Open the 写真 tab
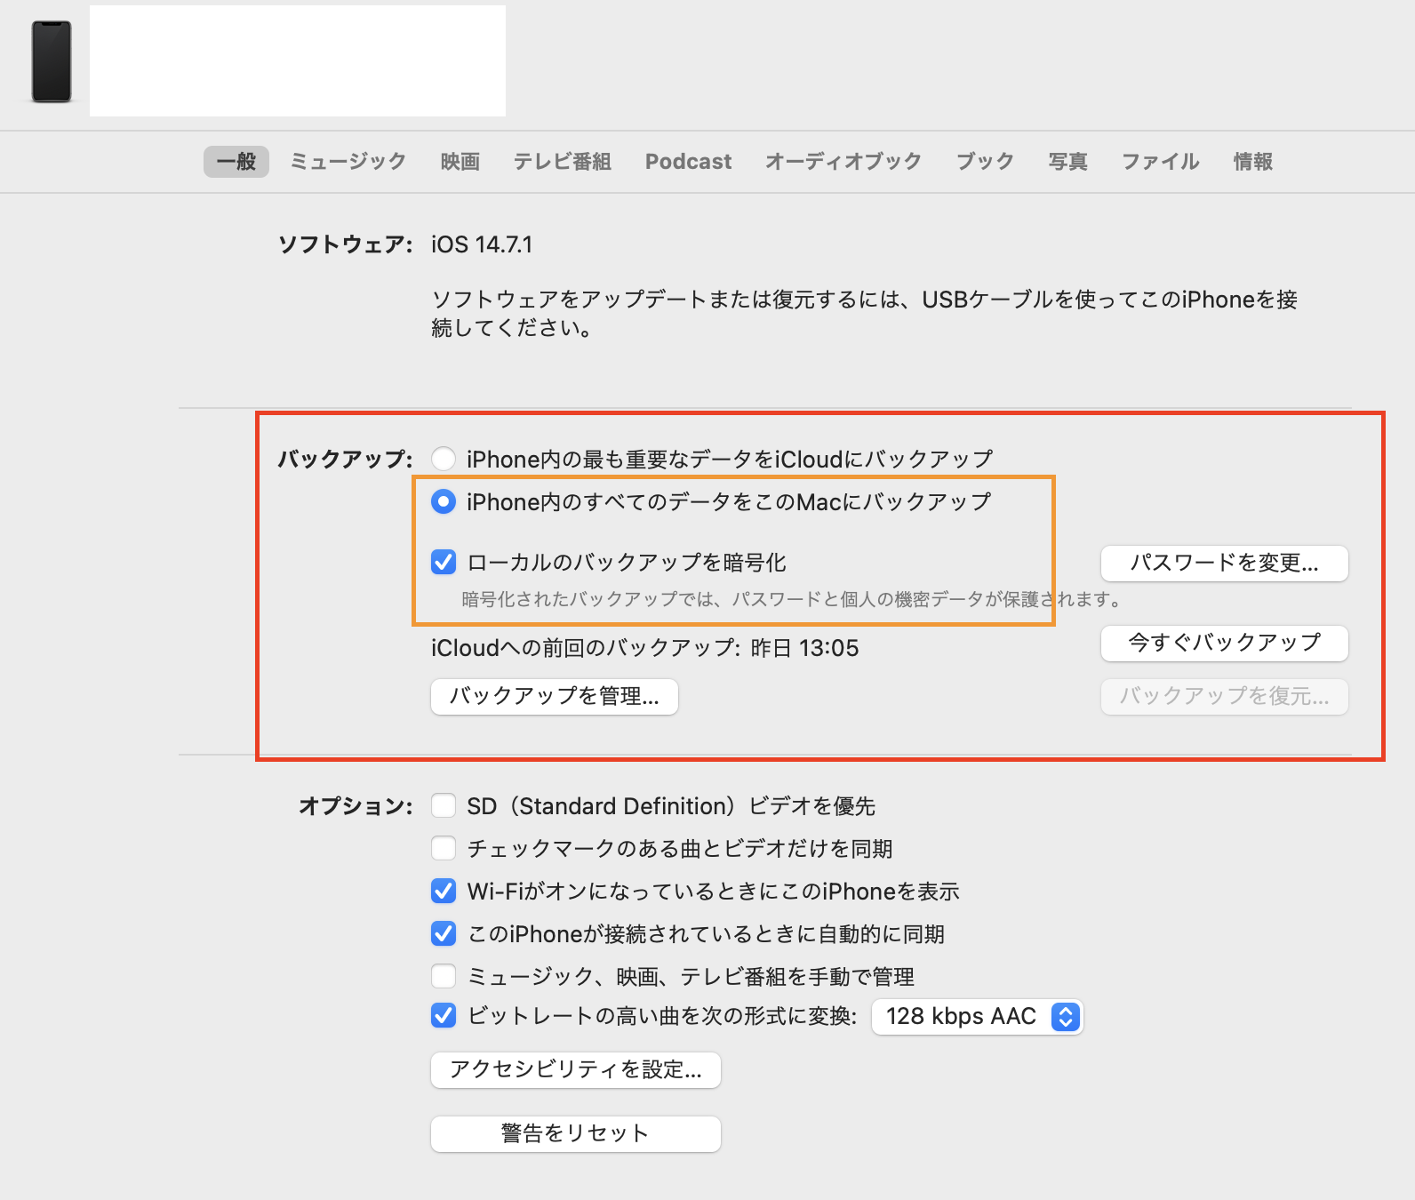 [x=1067, y=162]
